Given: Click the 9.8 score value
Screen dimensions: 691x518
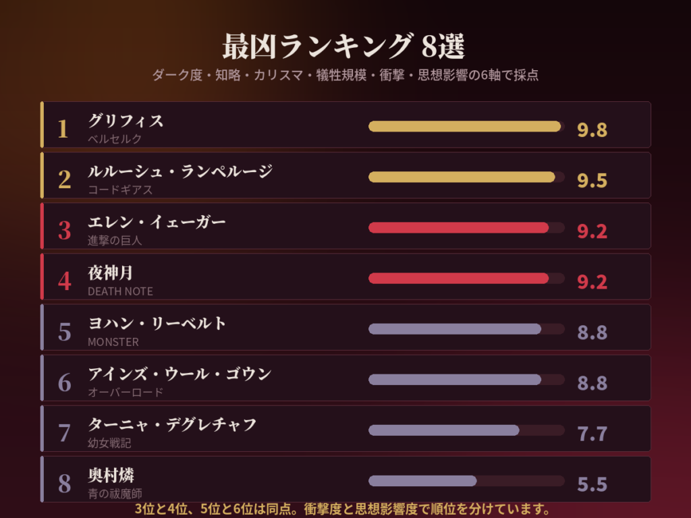Looking at the screenshot, I should [x=592, y=130].
